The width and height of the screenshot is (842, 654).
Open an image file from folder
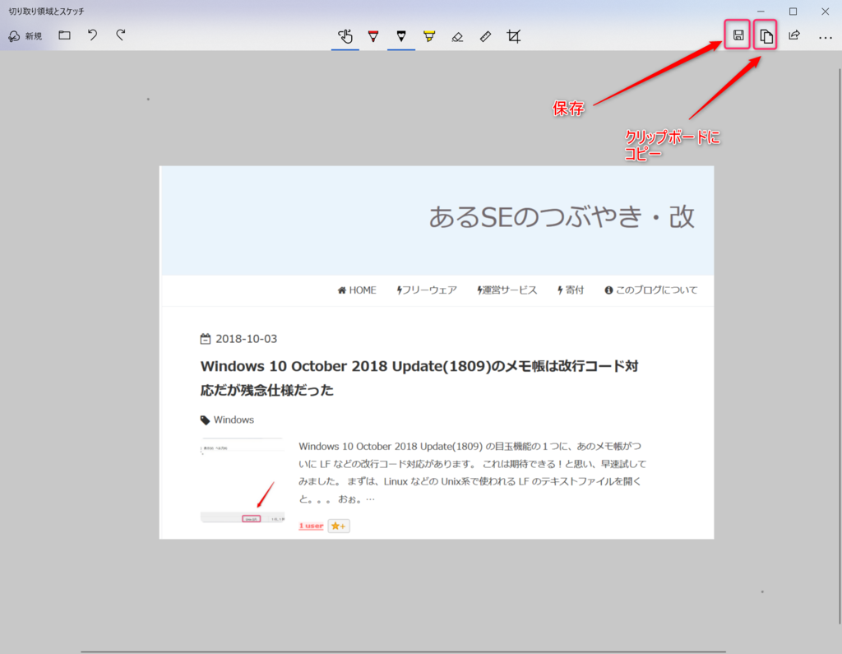(63, 35)
